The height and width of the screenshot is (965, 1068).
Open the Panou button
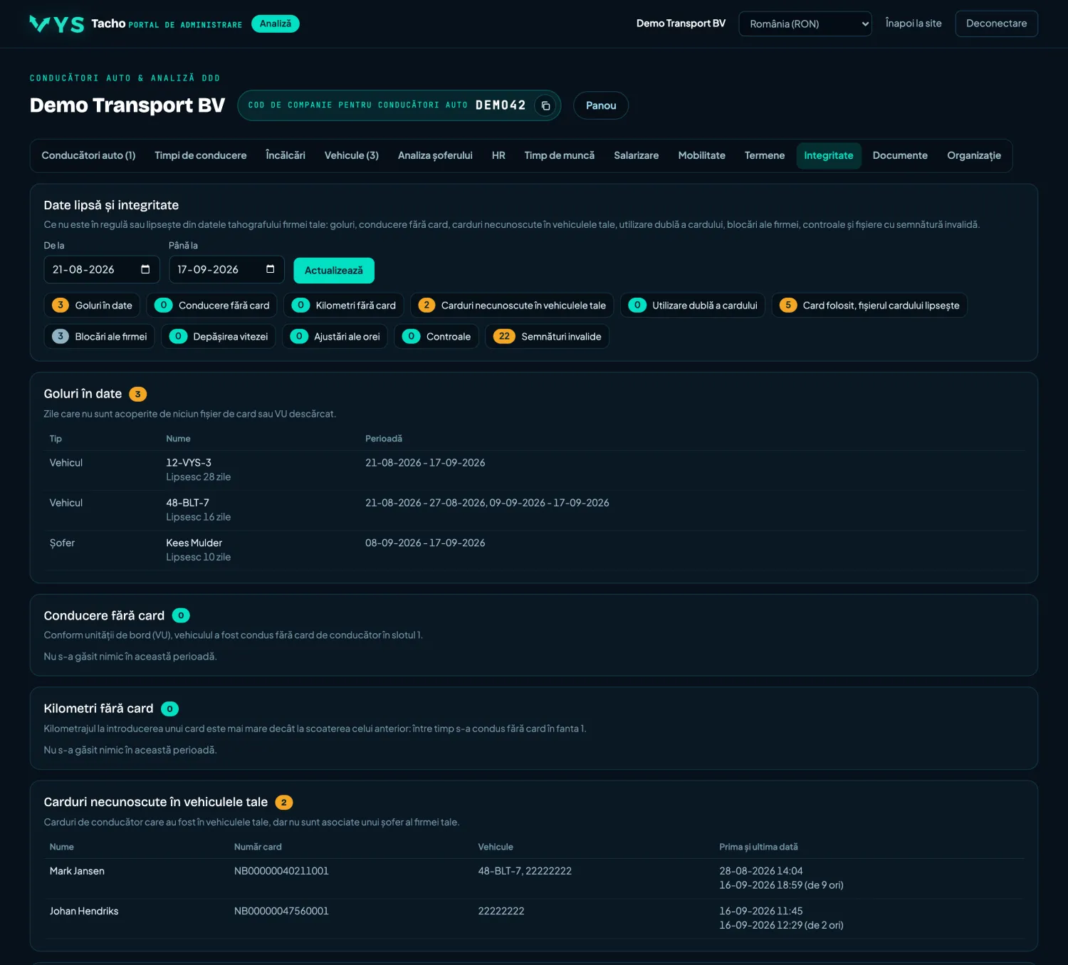[601, 105]
